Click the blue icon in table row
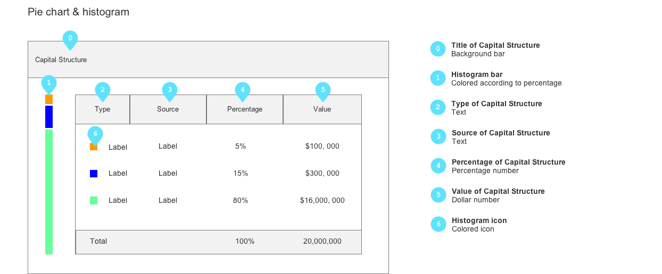 click(x=94, y=174)
